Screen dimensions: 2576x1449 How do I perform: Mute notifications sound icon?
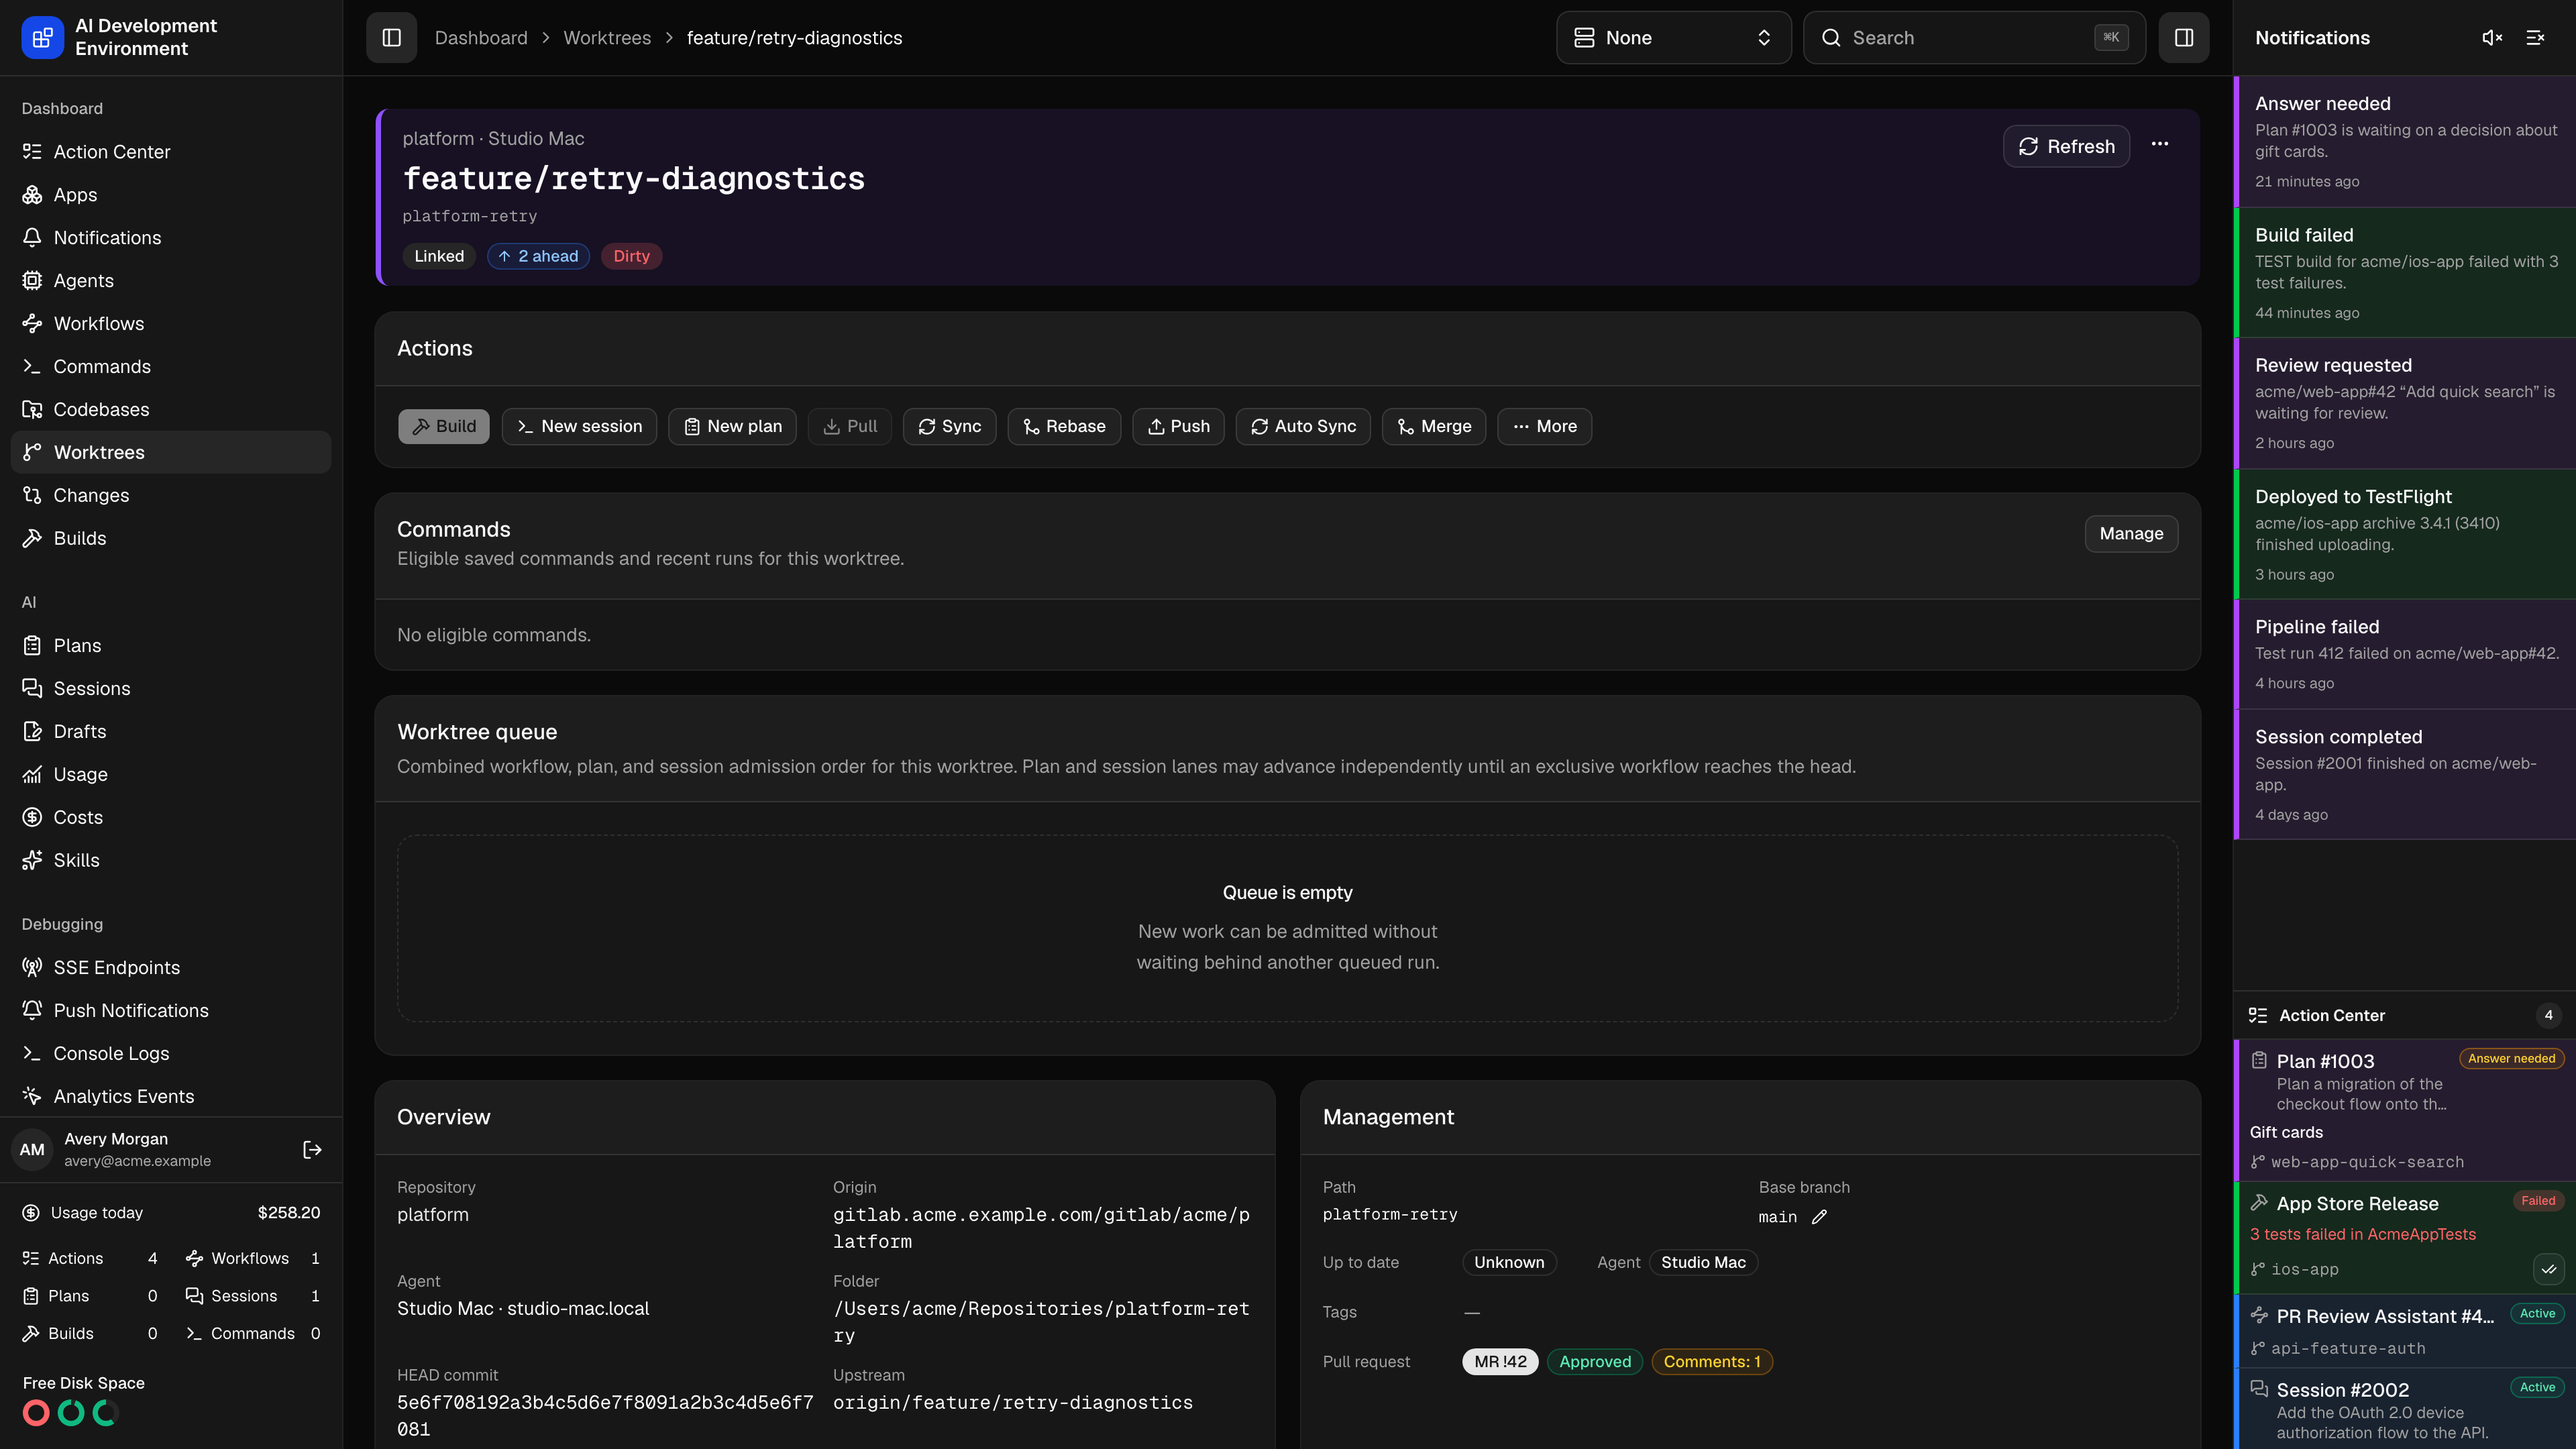point(2492,38)
